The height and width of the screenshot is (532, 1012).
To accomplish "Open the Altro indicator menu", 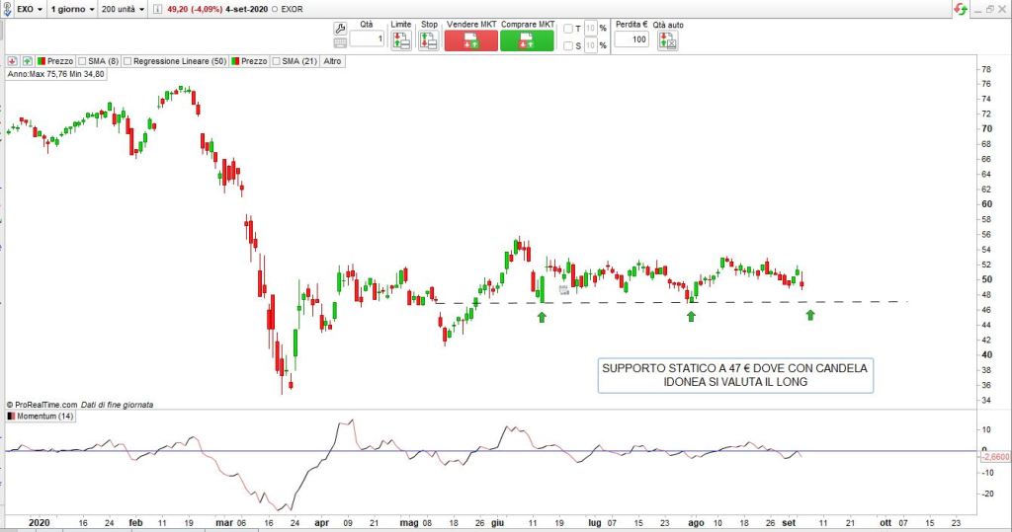I will tap(330, 60).
